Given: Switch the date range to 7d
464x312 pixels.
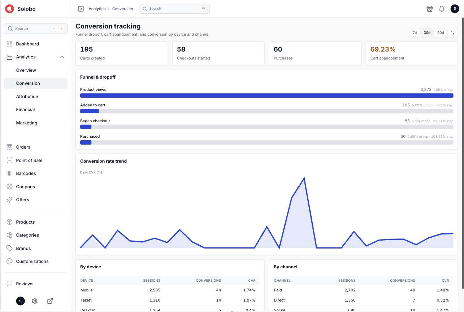Looking at the screenshot, I should tap(415, 33).
